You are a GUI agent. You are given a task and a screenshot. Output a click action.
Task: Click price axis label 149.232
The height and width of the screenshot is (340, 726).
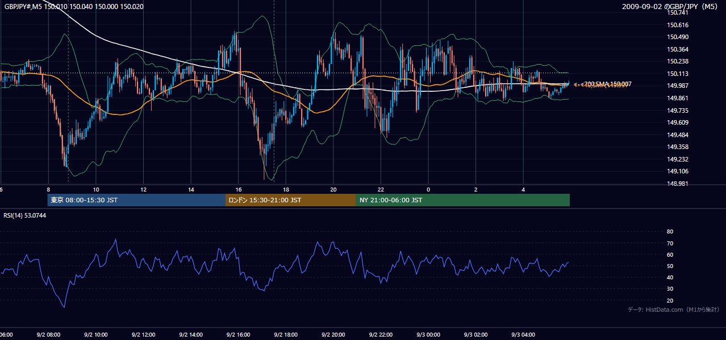(679, 159)
